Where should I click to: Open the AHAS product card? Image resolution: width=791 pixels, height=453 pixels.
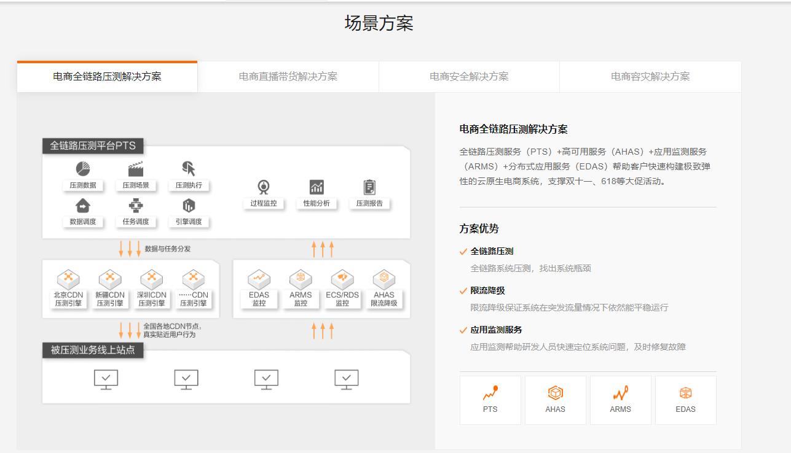click(556, 400)
